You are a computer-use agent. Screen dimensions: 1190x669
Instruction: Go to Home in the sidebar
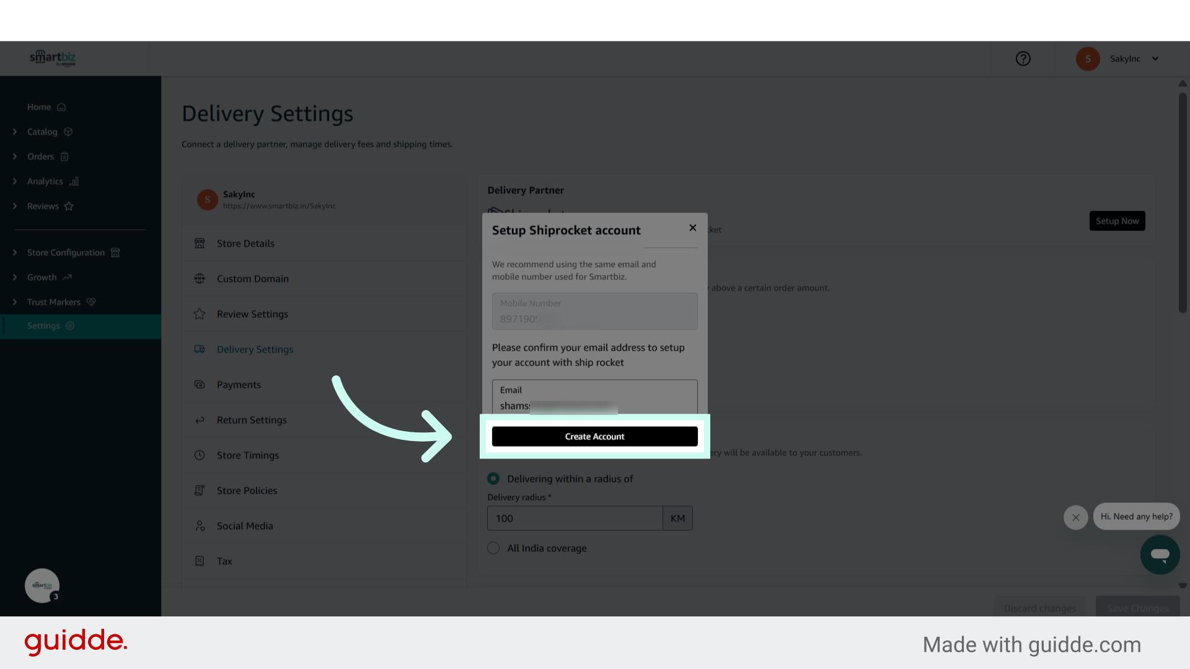coord(38,107)
